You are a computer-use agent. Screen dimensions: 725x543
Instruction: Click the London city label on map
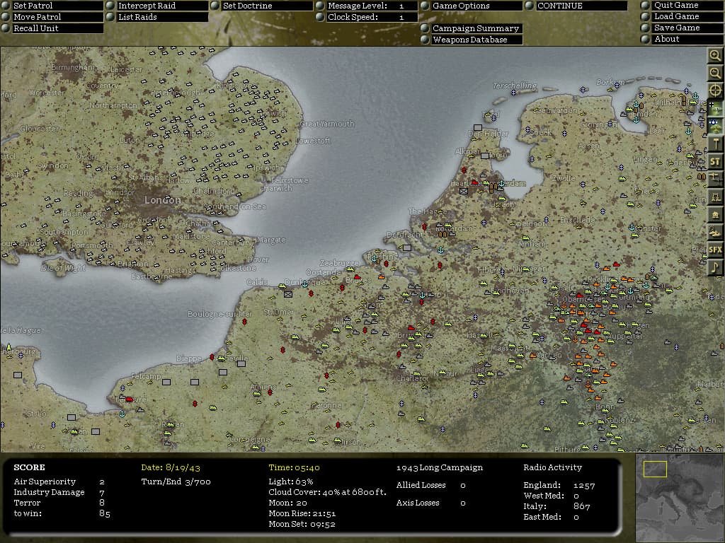tap(162, 200)
